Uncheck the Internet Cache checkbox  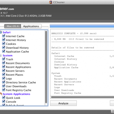coord(4,36)
